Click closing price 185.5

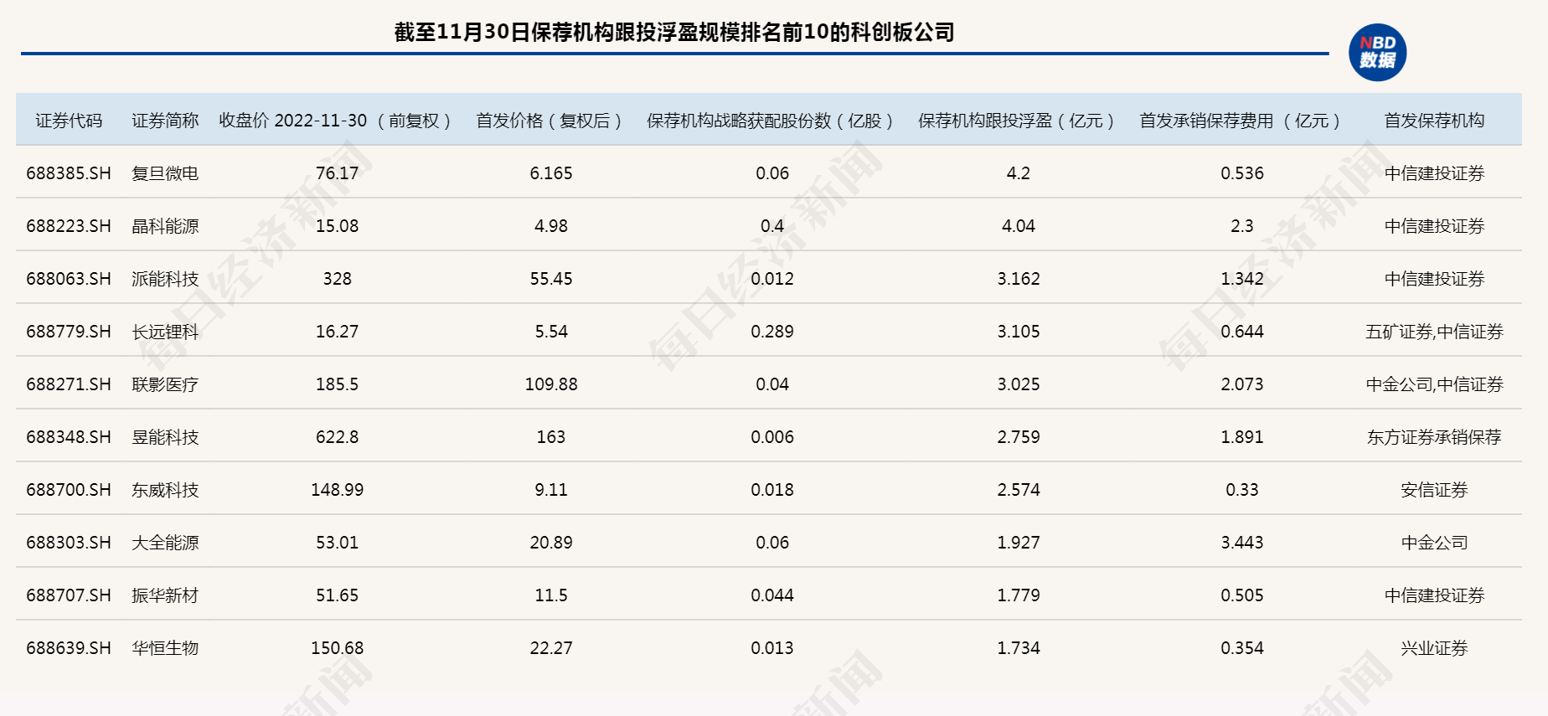click(338, 384)
